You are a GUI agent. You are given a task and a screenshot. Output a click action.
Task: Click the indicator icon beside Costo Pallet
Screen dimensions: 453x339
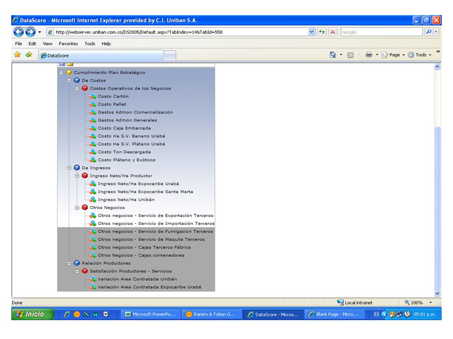coord(93,104)
